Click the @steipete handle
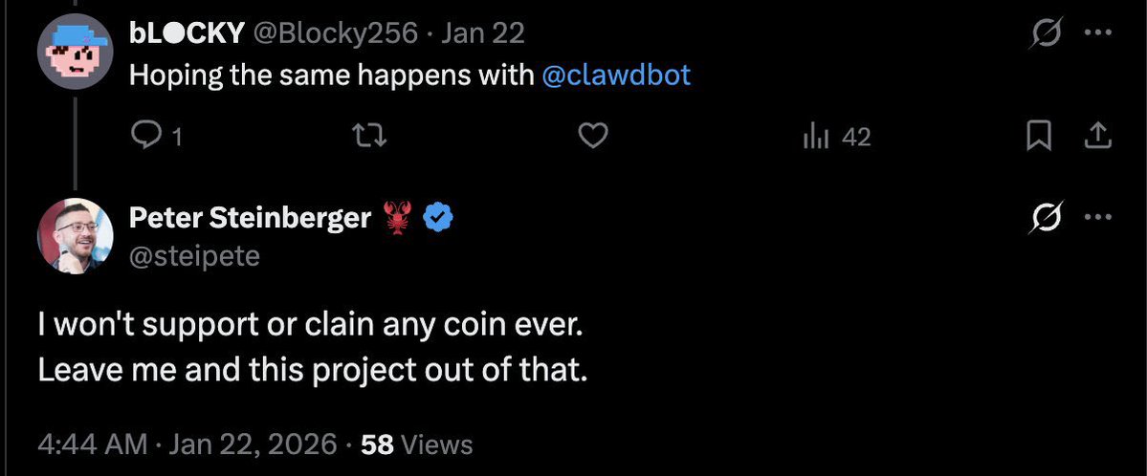The width and height of the screenshot is (1147, 476). tap(194, 255)
